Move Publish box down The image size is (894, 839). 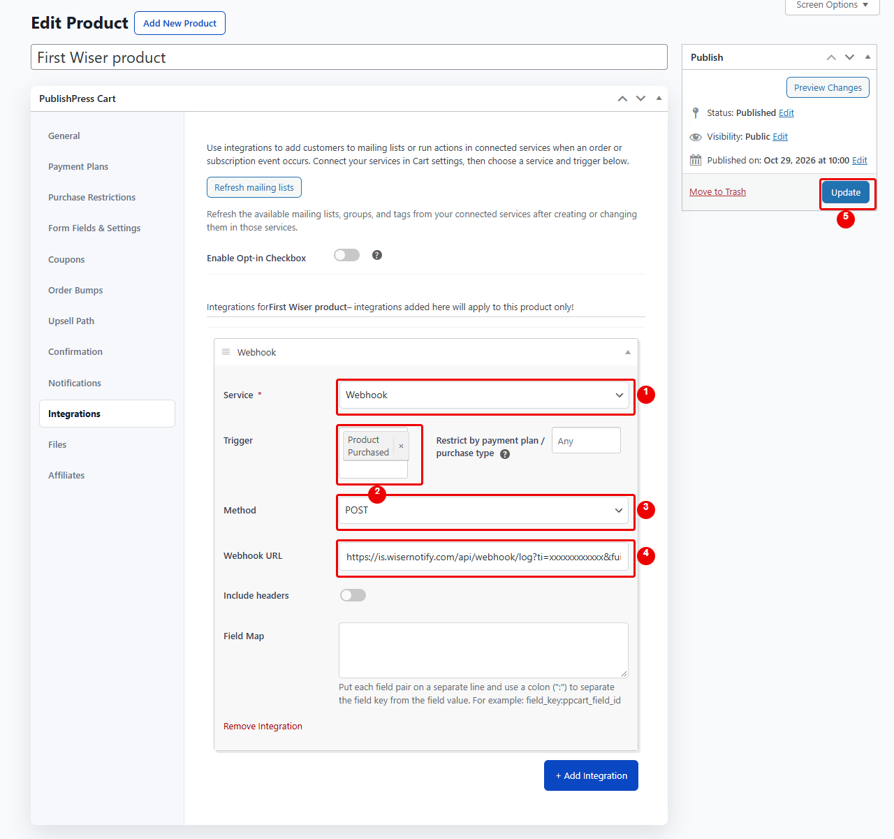[849, 57]
